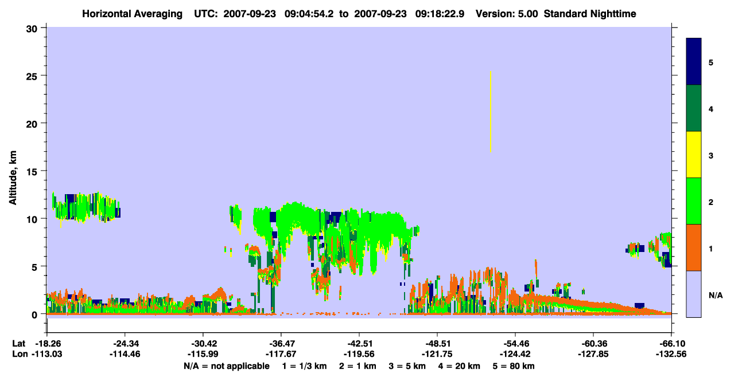The height and width of the screenshot is (382, 746).
Task: Click the '15' altitude tick label
Action: coord(33,171)
